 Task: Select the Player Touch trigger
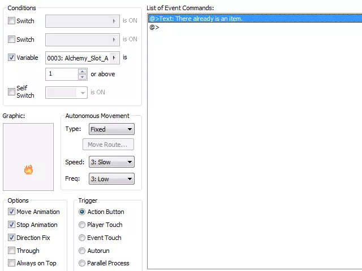pos(82,225)
